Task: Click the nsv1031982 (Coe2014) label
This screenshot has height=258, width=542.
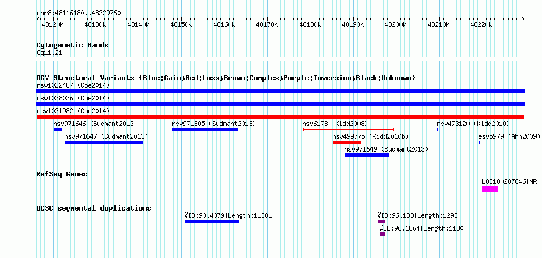Action: (73, 111)
